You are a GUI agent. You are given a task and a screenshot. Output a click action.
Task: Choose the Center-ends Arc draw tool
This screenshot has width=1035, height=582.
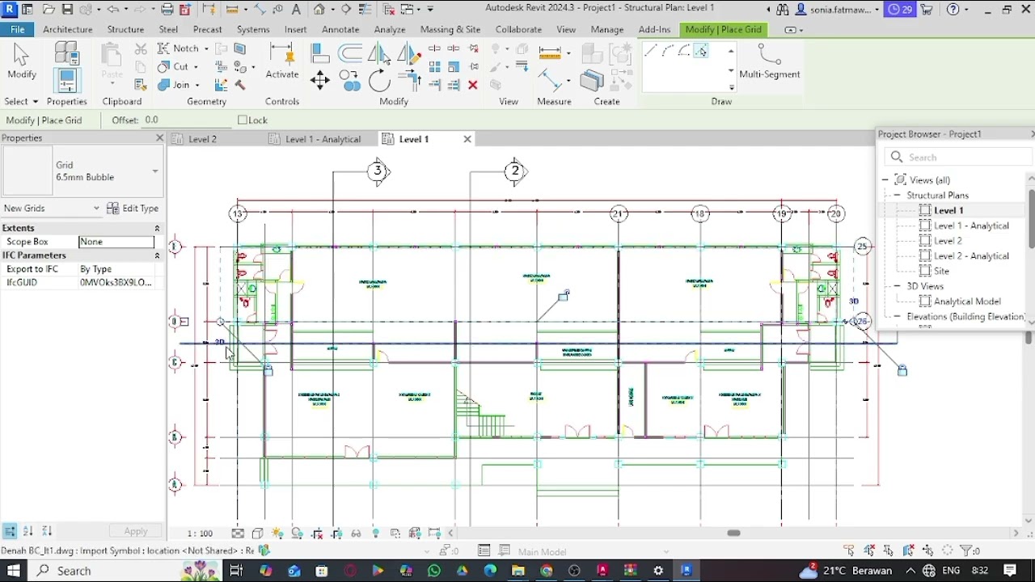point(684,51)
